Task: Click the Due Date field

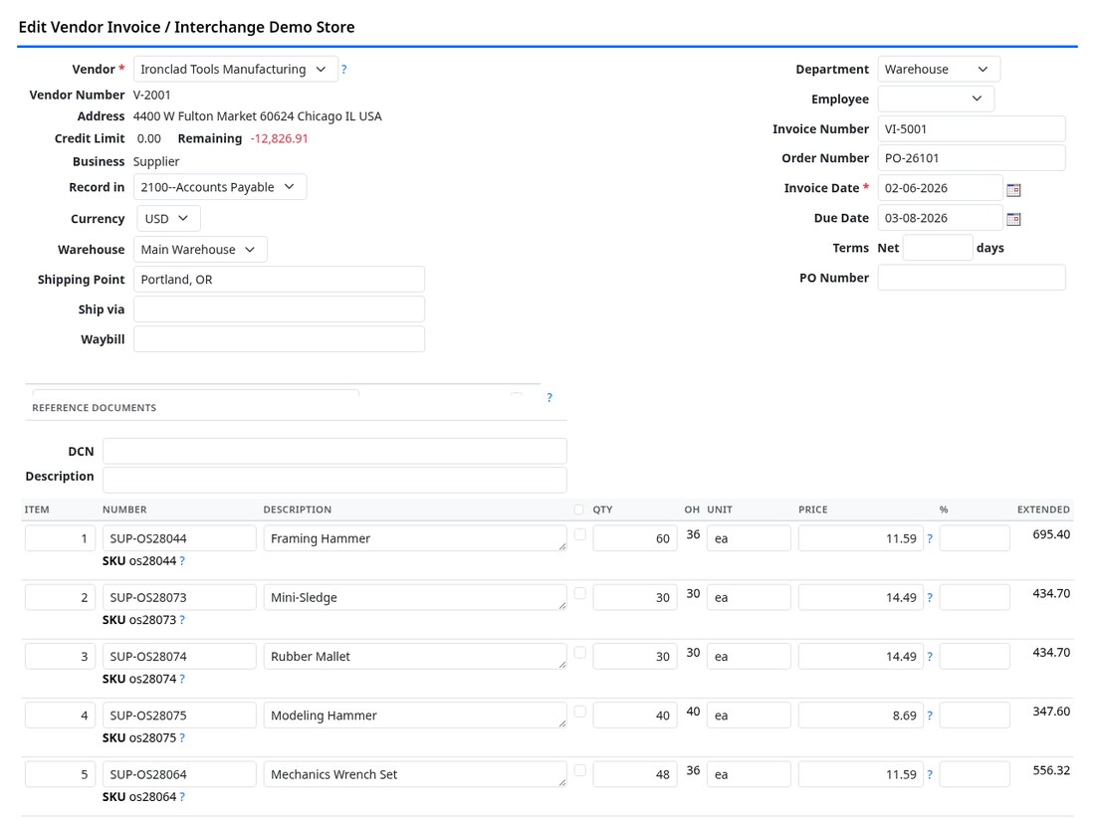Action: (x=940, y=219)
